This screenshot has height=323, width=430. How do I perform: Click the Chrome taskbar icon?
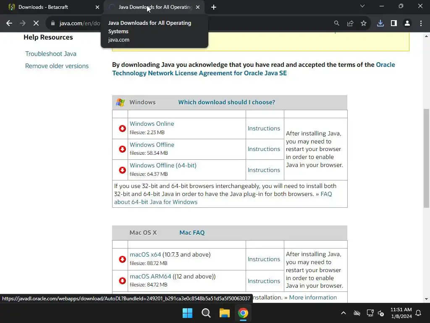tap(243, 313)
